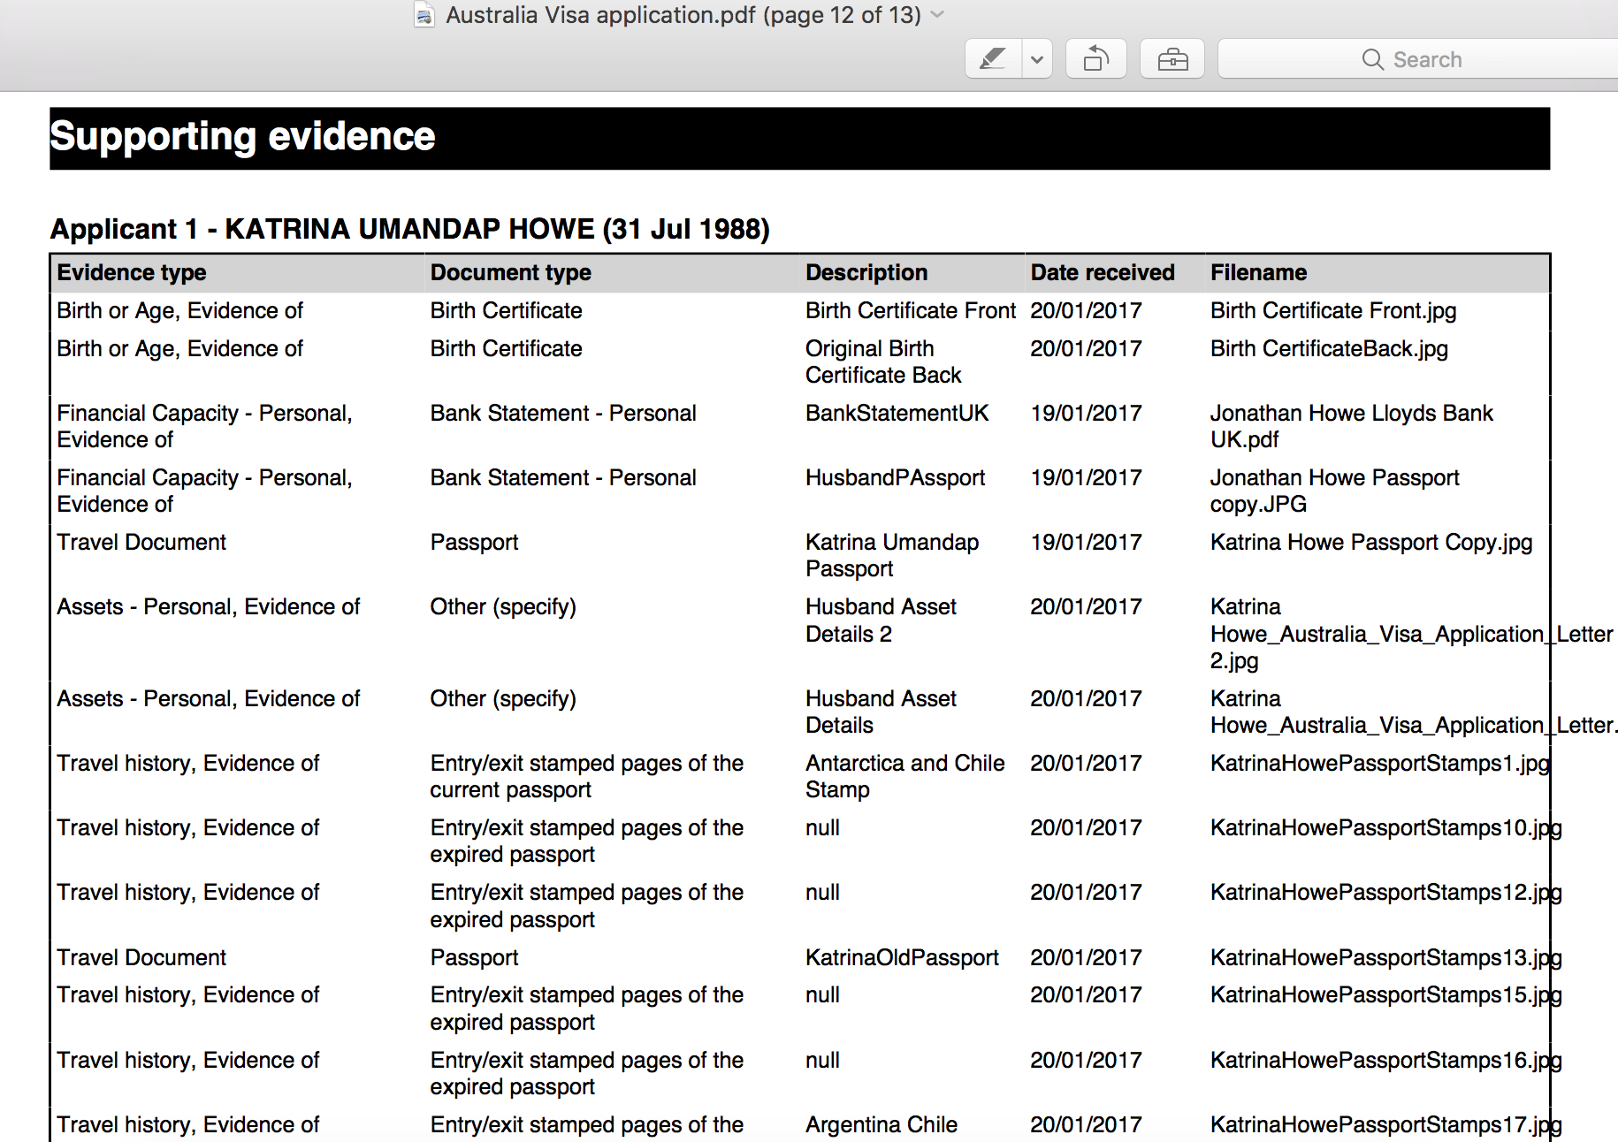Click date 20/01/2017 in Birth Certificate Front row
The width and height of the screenshot is (1618, 1142).
tap(1086, 311)
